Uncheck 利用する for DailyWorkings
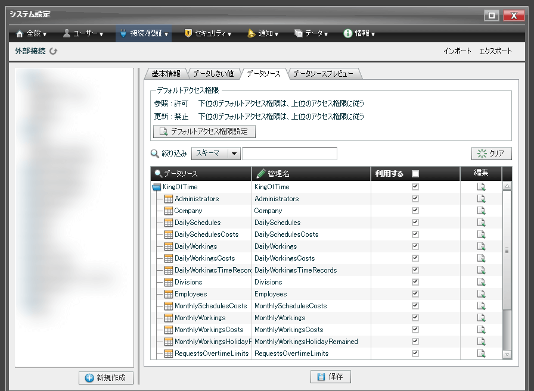Screen dimensions: 534x391 [415, 246]
